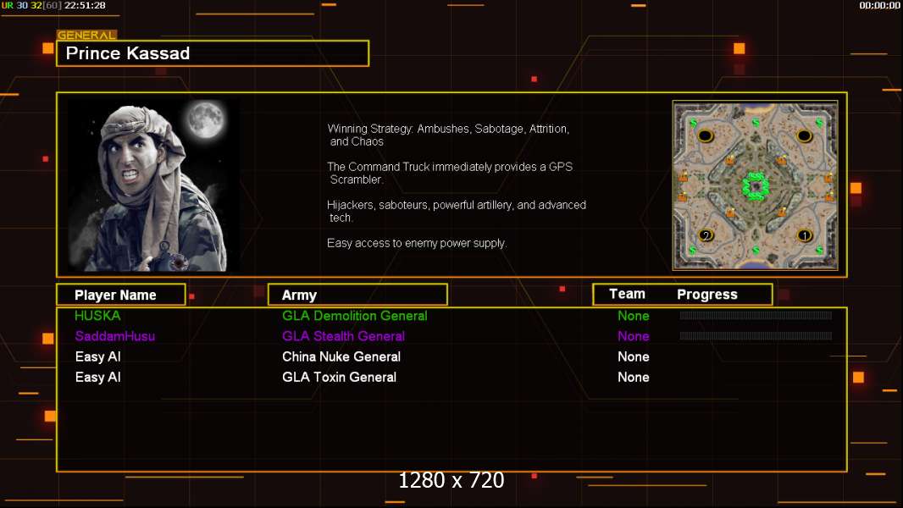Select start position marker 2 on map
The height and width of the screenshot is (508, 903).
(706, 235)
